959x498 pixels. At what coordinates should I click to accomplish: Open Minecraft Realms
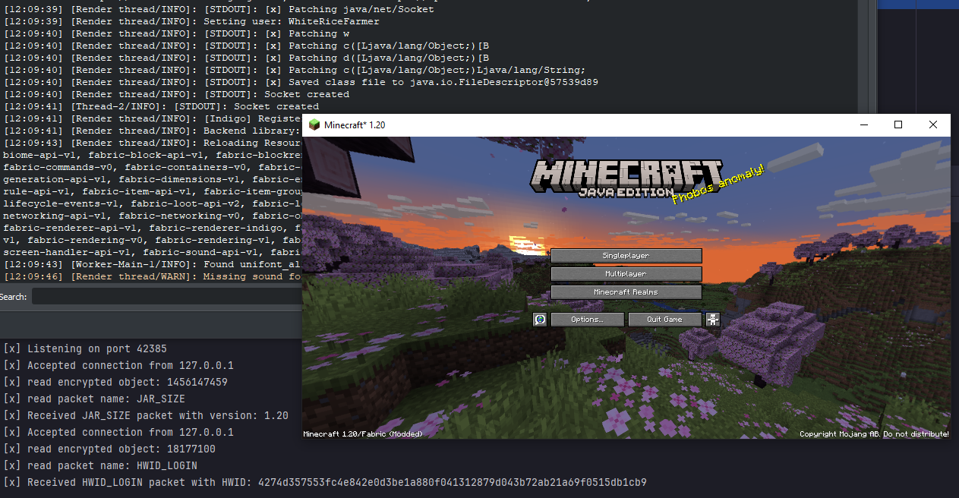626,292
